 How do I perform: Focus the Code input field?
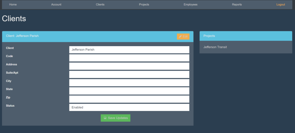[x=129, y=58]
